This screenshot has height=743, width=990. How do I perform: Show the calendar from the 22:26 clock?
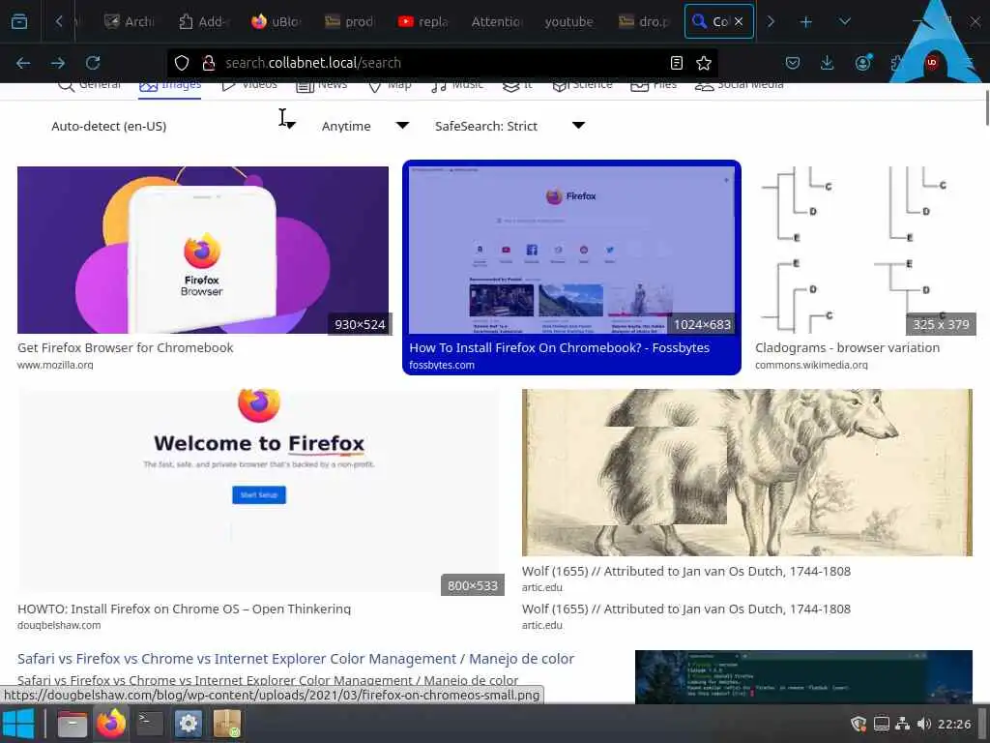[954, 724]
